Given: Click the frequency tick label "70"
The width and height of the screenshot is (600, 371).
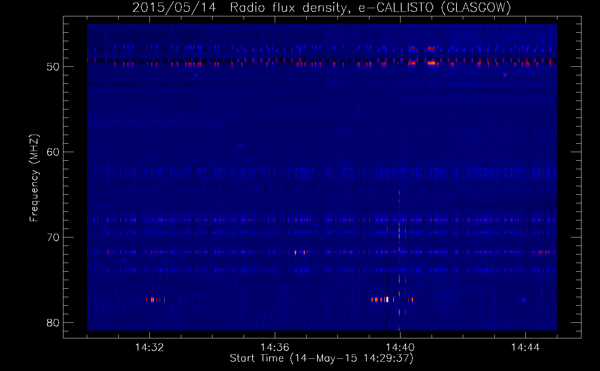Looking at the screenshot, I should pyautogui.click(x=53, y=237).
